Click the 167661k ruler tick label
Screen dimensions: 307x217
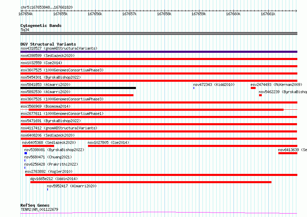pyautogui.click(x=268, y=14)
